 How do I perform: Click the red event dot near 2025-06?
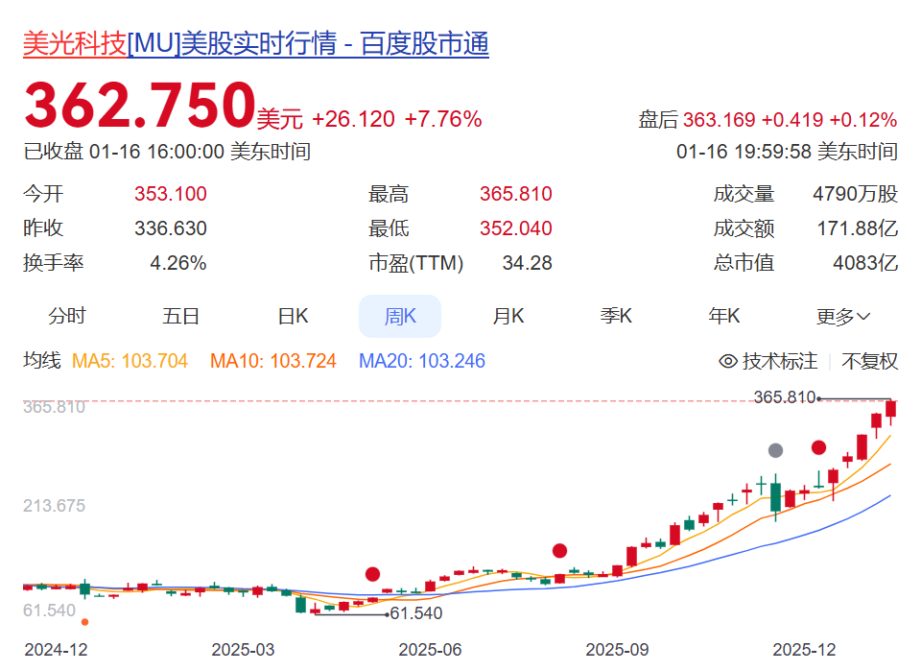click(x=374, y=574)
